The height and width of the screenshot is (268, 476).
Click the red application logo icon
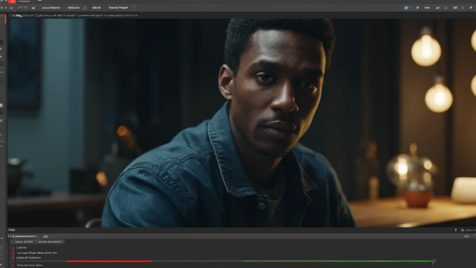click(x=11, y=2)
